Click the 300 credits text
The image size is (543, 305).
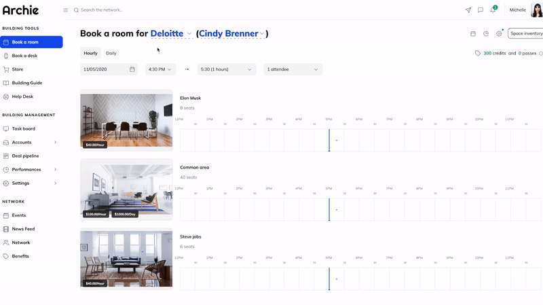[495, 54]
